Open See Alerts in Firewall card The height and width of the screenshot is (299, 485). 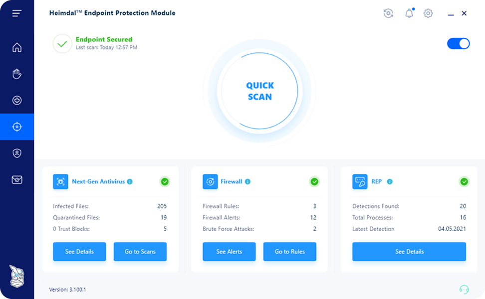(229, 252)
